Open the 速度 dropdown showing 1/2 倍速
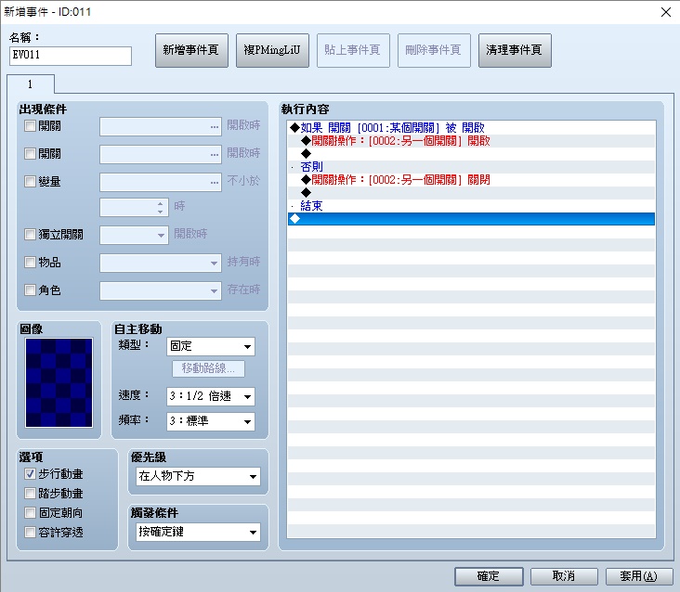Image resolution: width=680 pixels, height=592 pixels. pos(211,396)
